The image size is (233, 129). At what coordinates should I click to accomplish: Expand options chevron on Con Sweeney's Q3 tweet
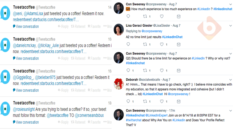pos(231,4)
